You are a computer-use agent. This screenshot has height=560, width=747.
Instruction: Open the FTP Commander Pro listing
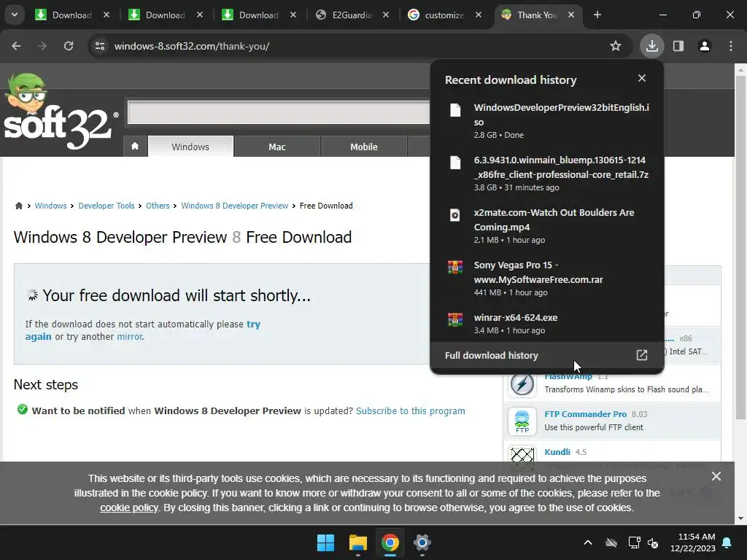click(x=586, y=414)
